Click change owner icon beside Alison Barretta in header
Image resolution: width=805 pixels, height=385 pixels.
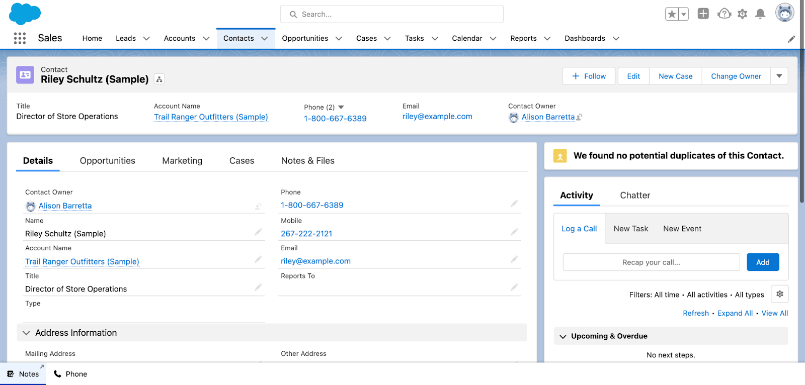[x=580, y=117]
